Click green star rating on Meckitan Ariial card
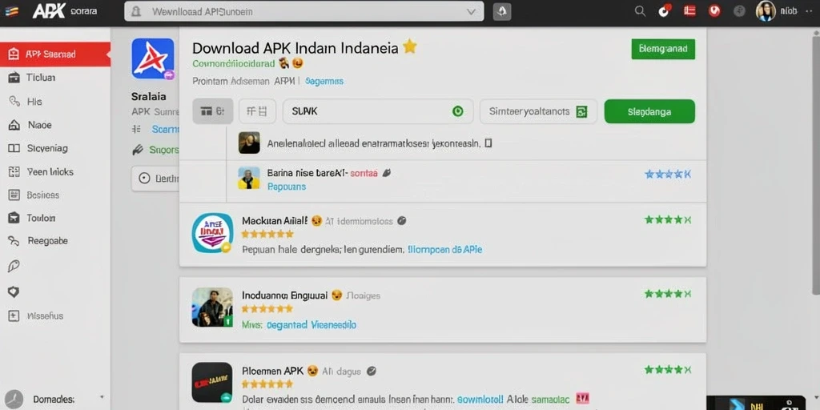Image resolution: width=820 pixels, height=410 pixels. coord(668,219)
